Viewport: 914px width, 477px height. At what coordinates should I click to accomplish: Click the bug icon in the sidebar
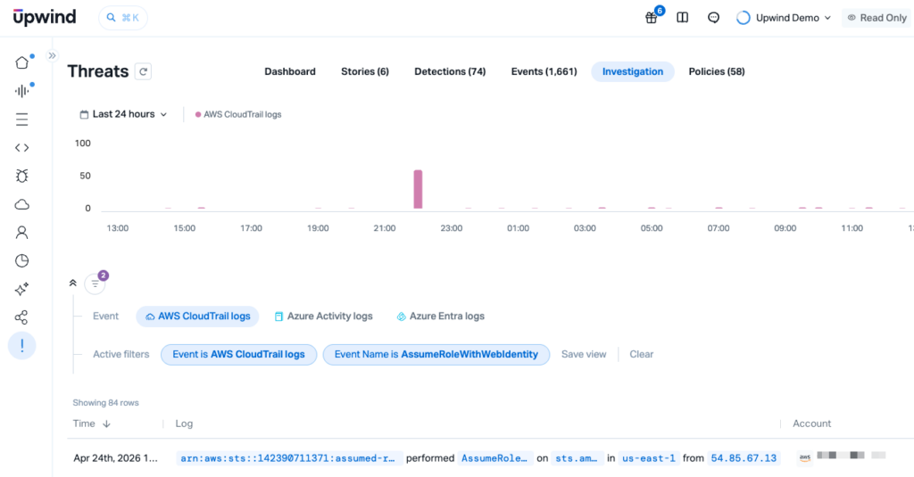click(x=21, y=176)
